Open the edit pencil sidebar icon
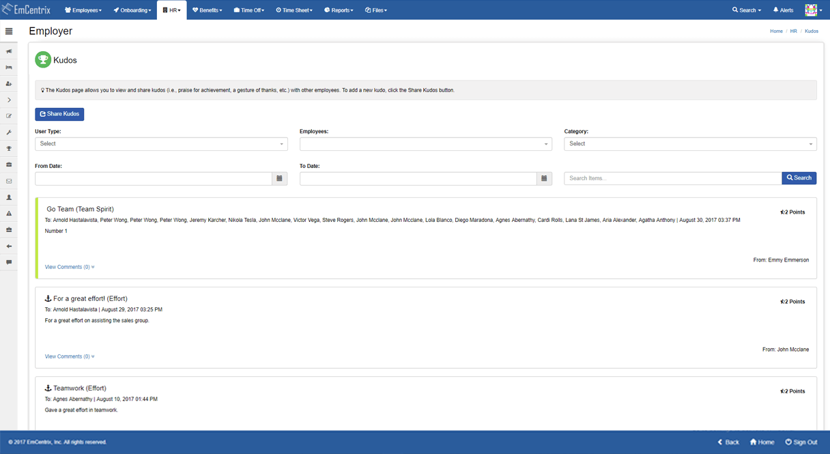Image resolution: width=830 pixels, height=454 pixels. [x=9, y=116]
